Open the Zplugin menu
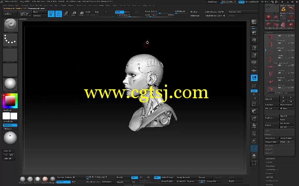 pos(146,6)
